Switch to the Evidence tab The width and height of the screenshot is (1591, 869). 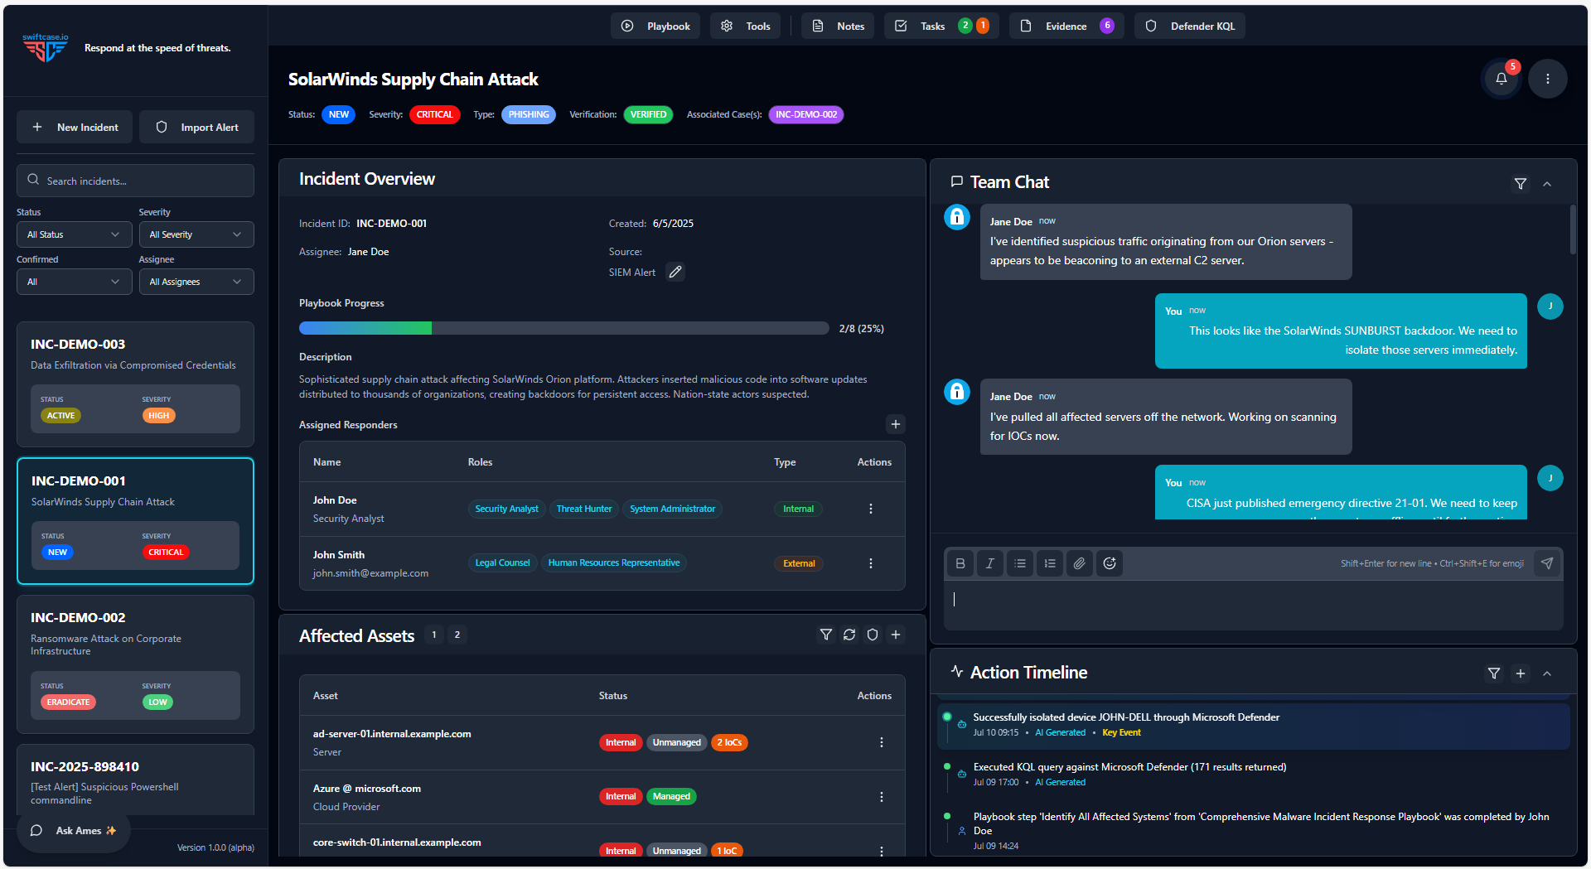coord(1066,26)
